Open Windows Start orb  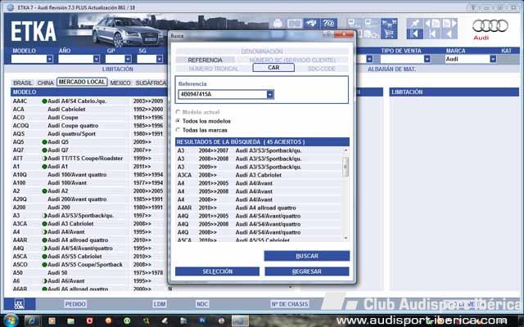[x=11, y=320]
